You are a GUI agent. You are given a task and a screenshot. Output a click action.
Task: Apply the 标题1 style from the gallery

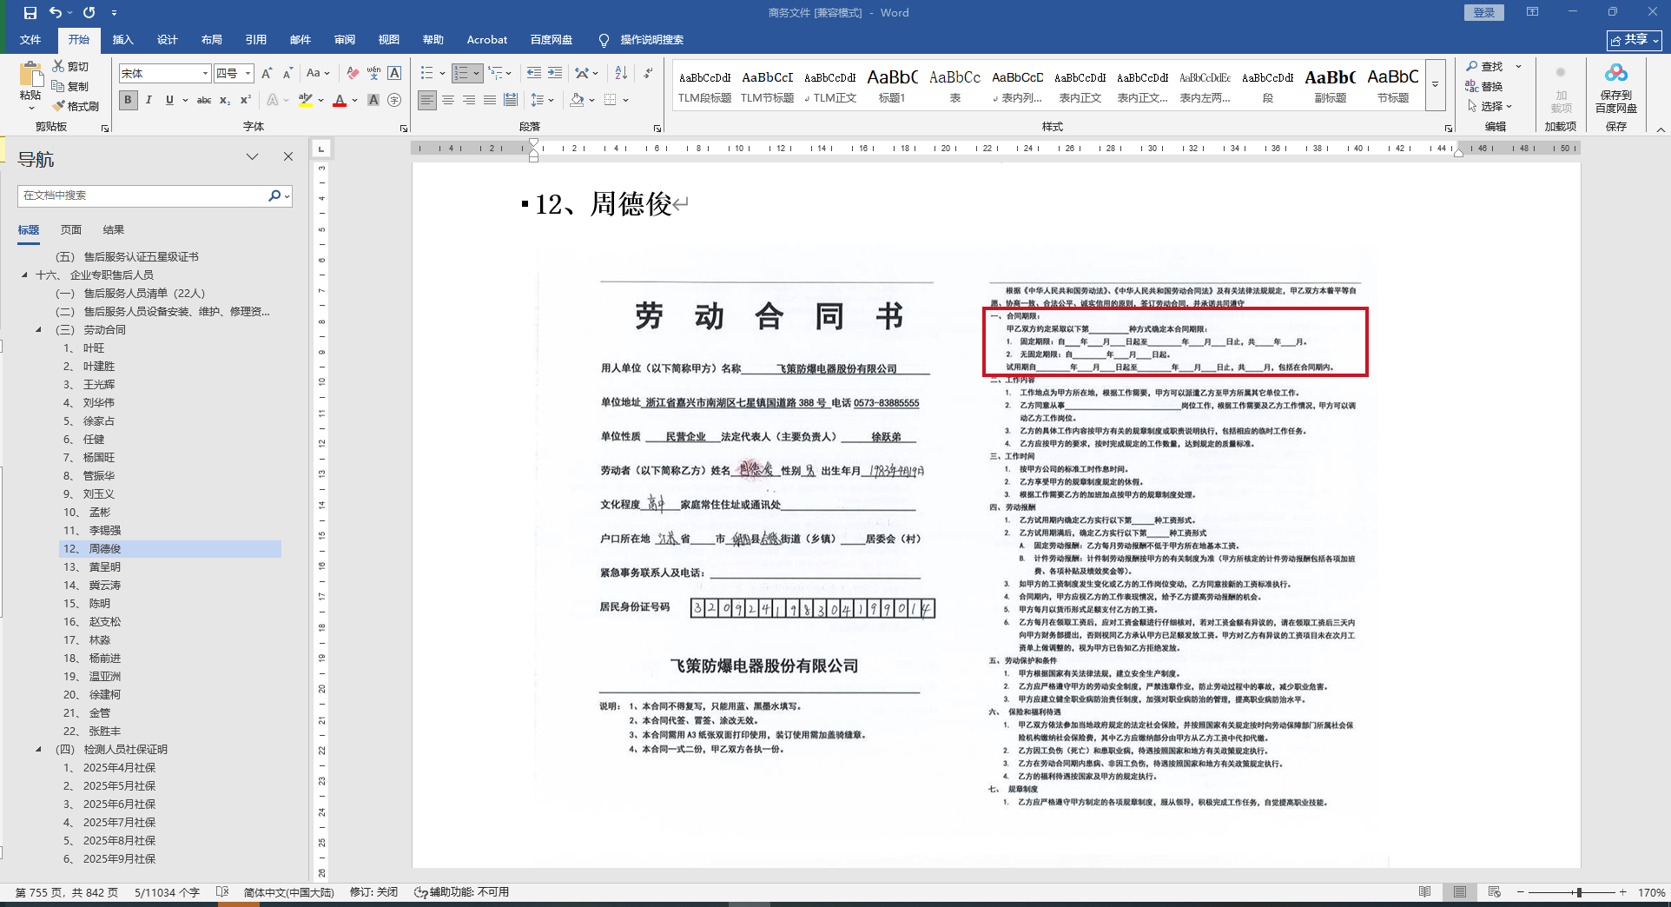[x=892, y=85]
